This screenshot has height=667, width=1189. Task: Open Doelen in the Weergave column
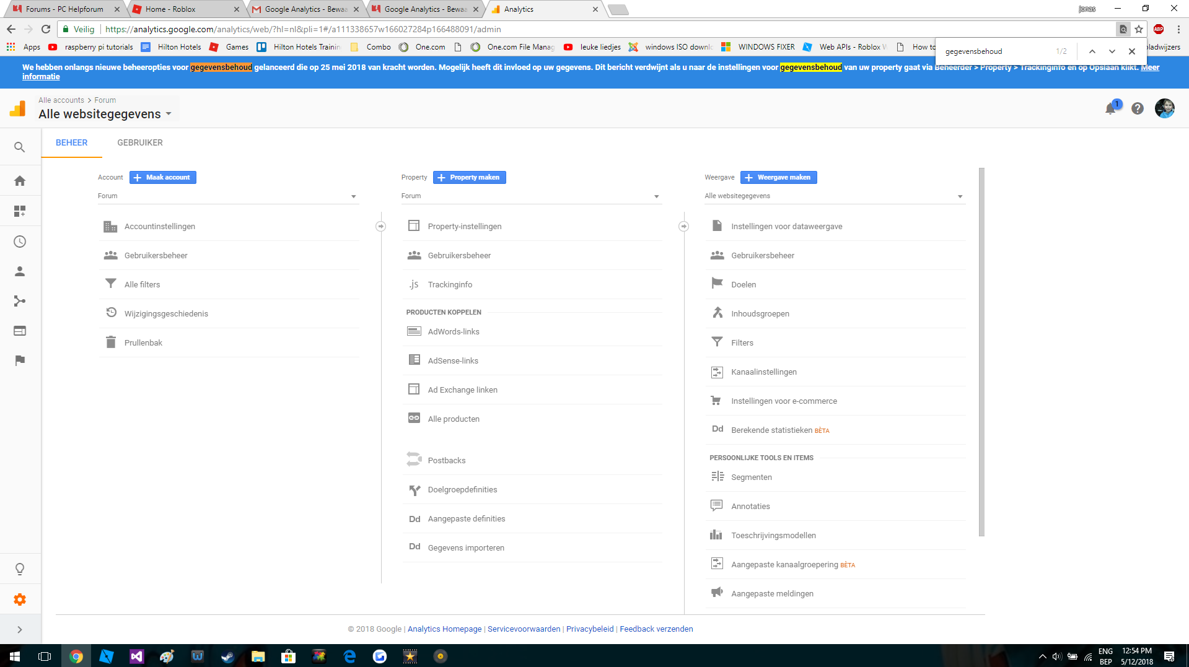point(836,285)
